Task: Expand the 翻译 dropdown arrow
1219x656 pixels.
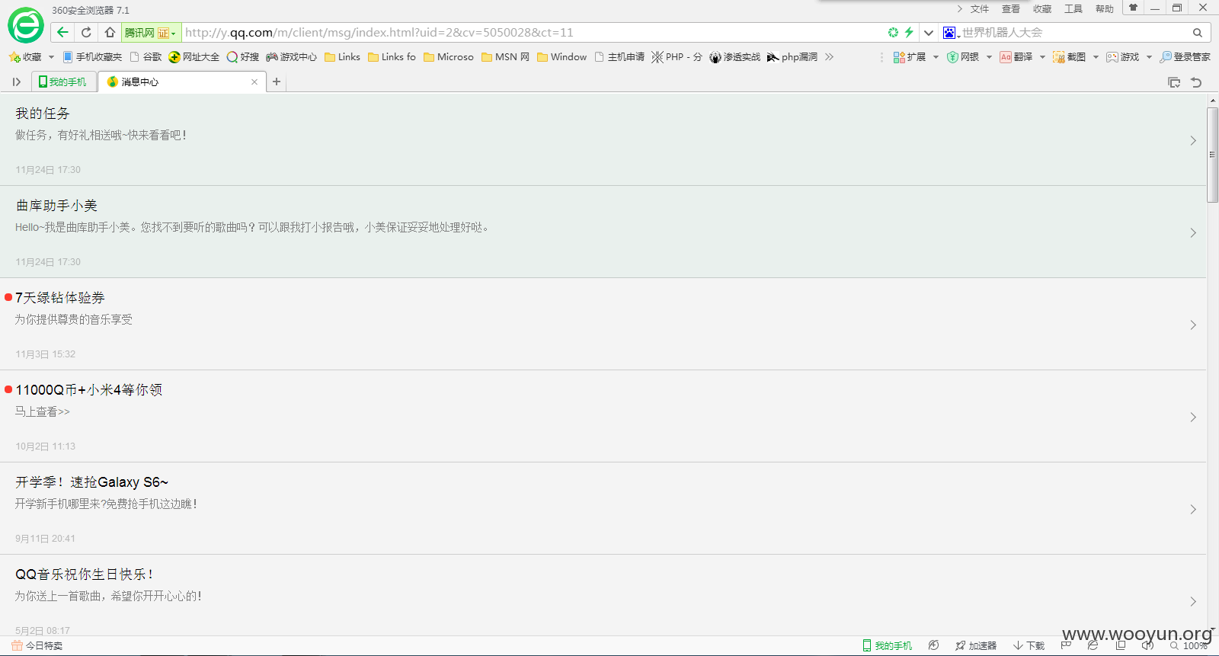Action: click(1042, 57)
